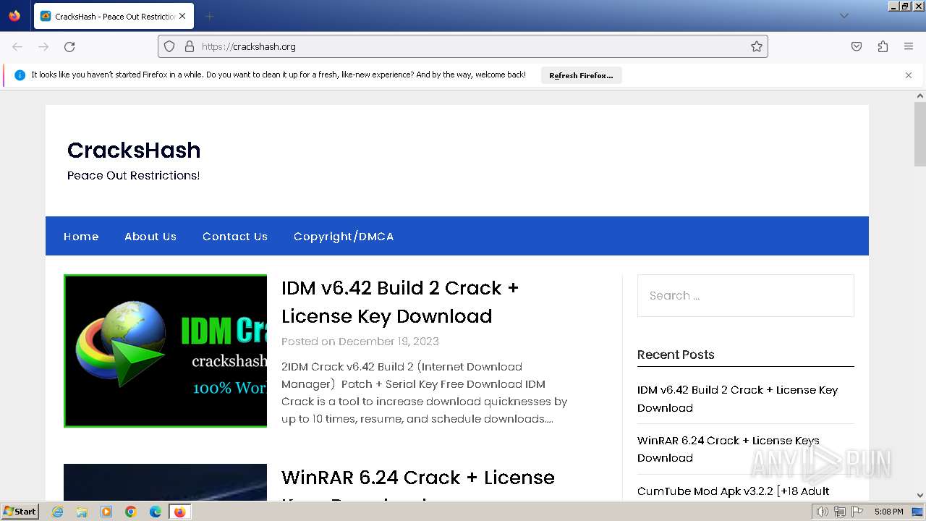Click the Recent Posts heading
This screenshot has height=521, width=926.
tap(676, 355)
